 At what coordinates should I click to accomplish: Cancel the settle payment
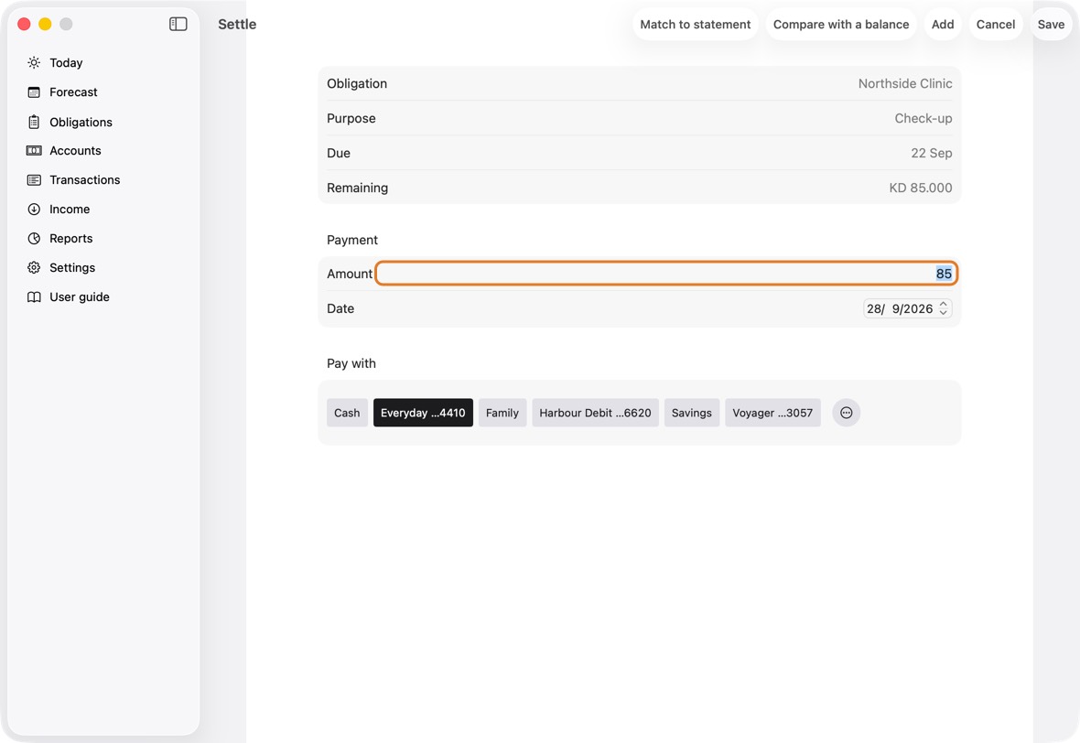pyautogui.click(x=995, y=24)
